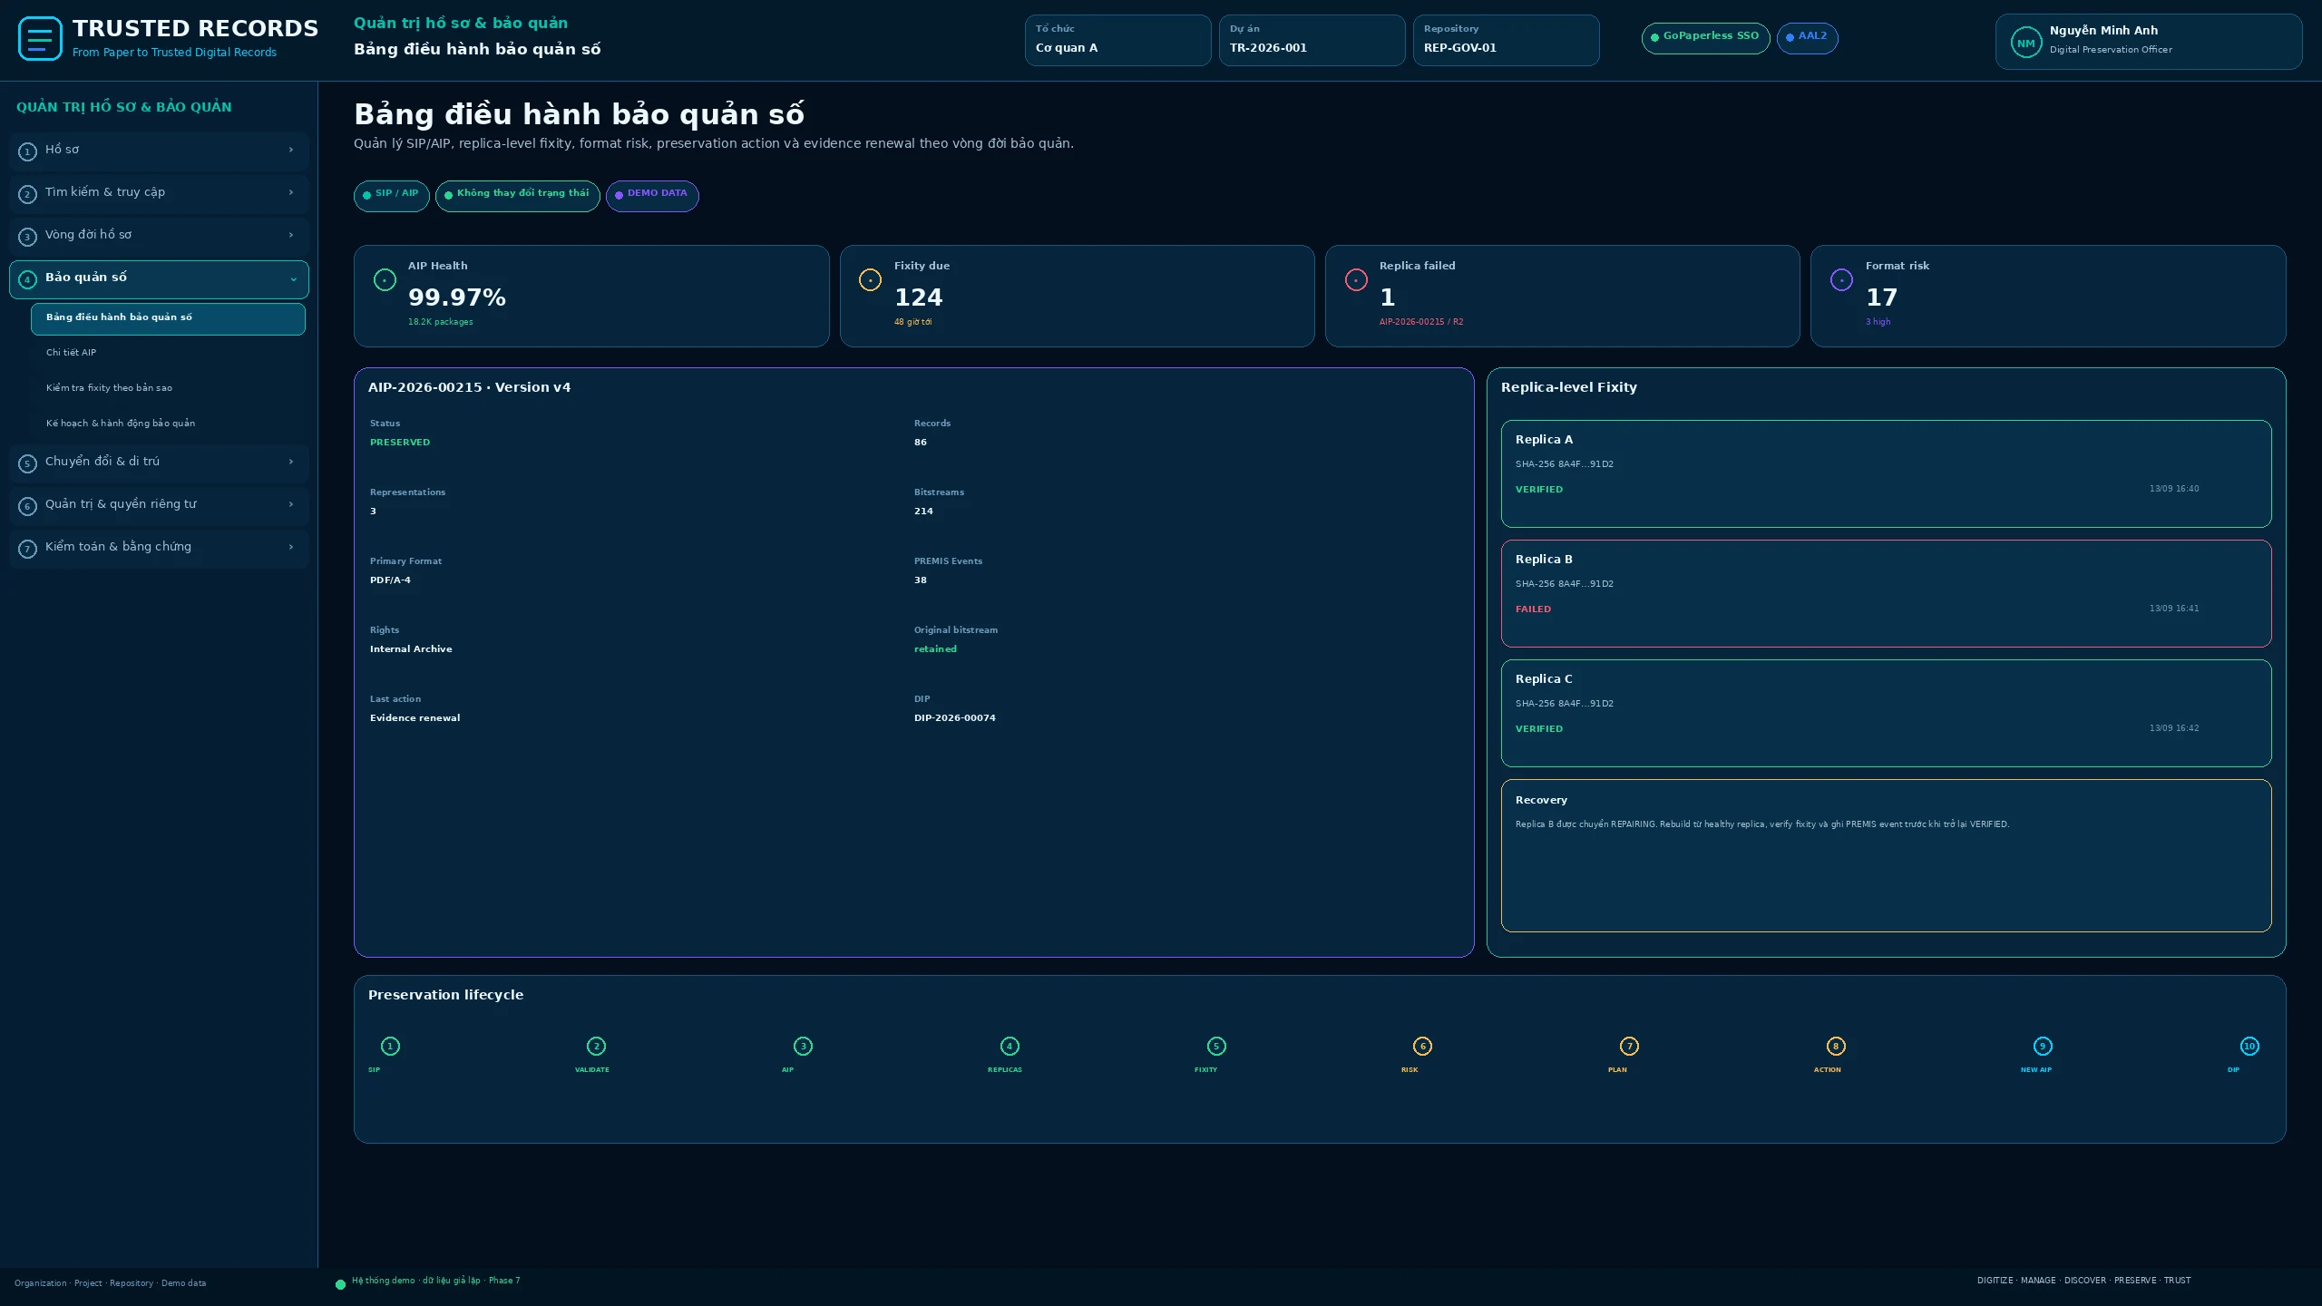Viewport: 2322px width, 1306px height.
Task: Select lifecycle step 1 SIP circle
Action: coord(390,1046)
